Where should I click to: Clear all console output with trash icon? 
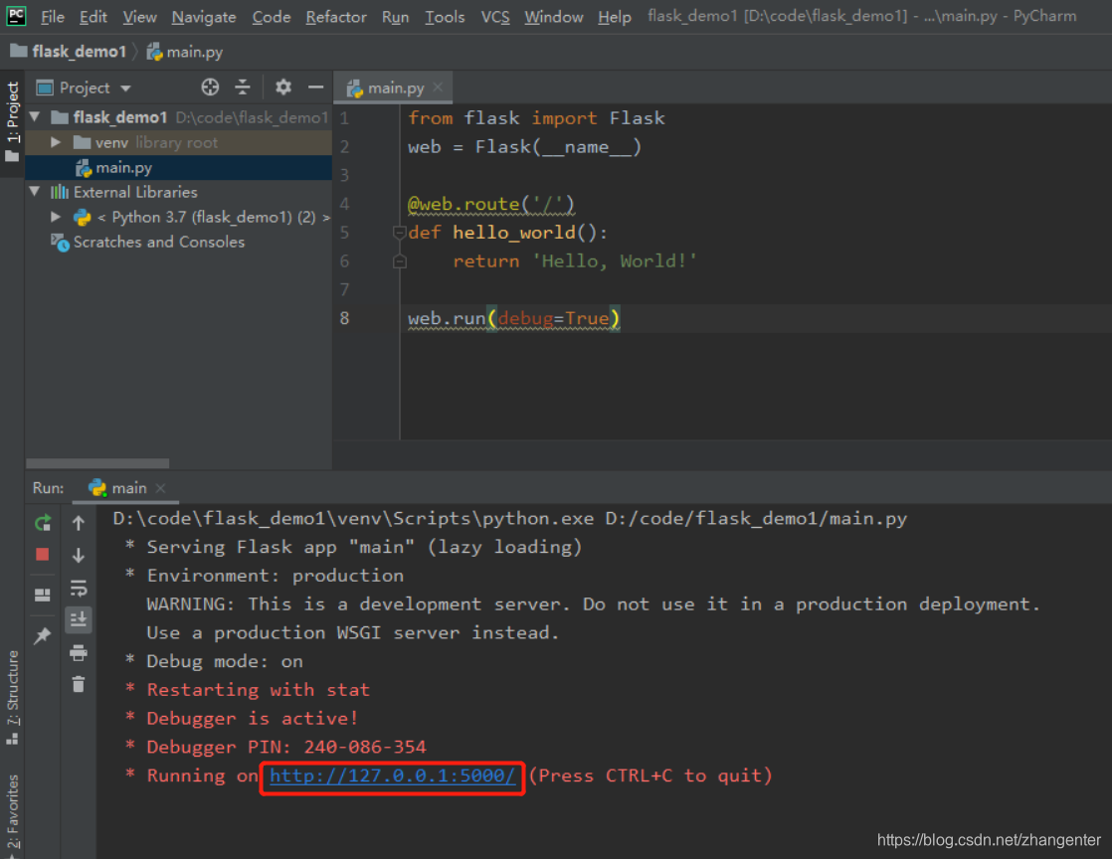[79, 684]
